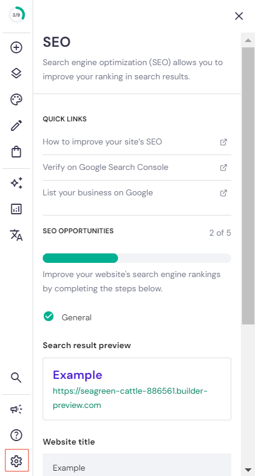Open the translate languages icon
This screenshot has height=476, width=255.
[x=17, y=235]
